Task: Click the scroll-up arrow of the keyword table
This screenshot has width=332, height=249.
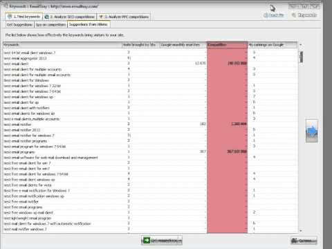Action: pyautogui.click(x=301, y=45)
